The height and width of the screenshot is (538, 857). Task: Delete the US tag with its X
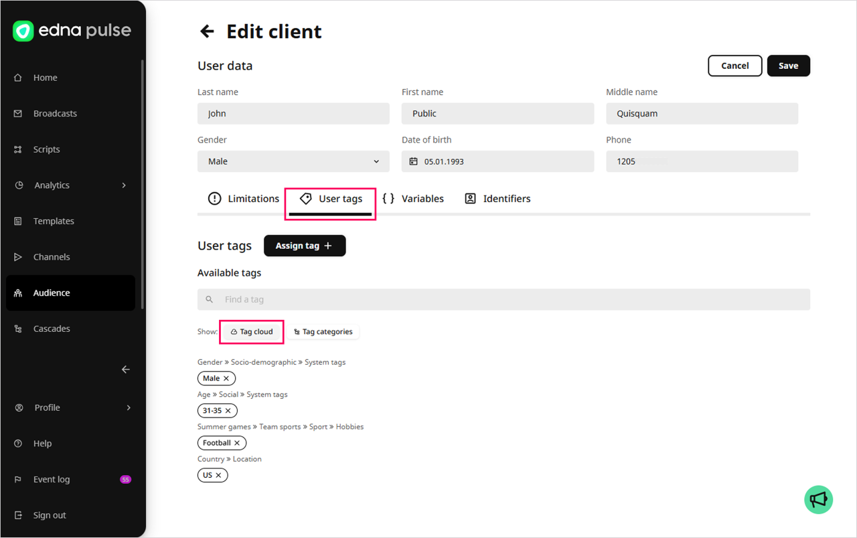218,475
